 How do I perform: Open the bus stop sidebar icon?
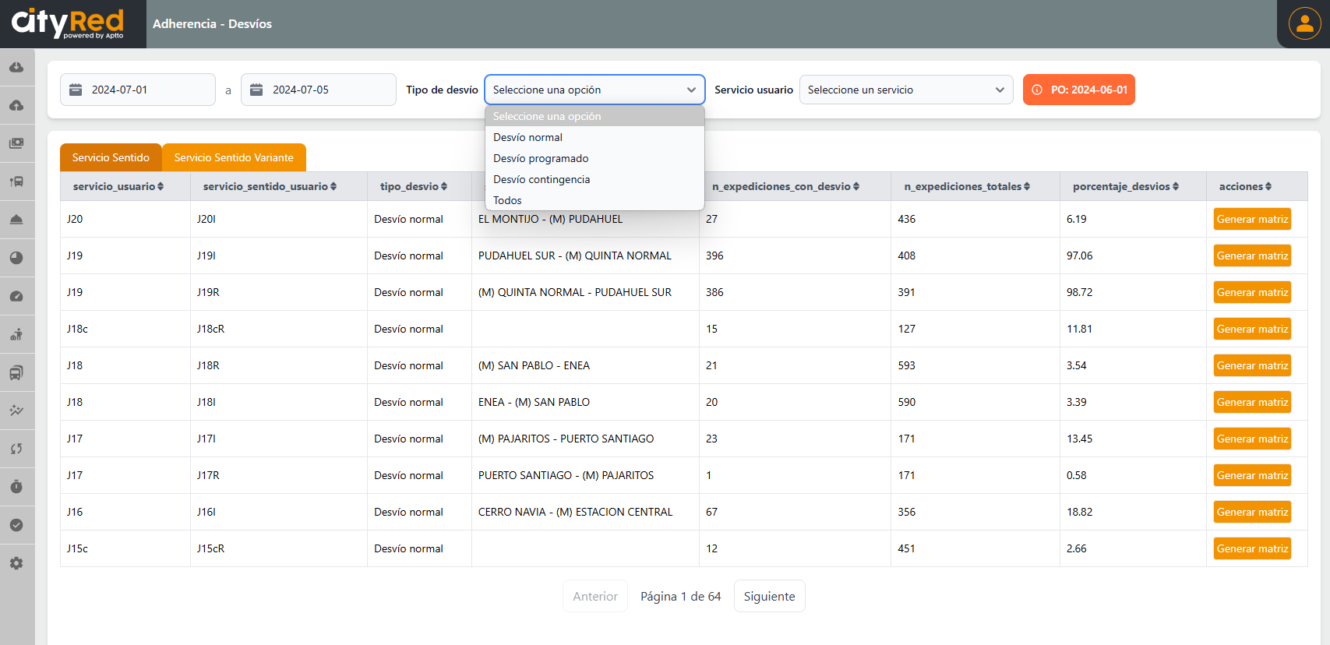point(16,182)
